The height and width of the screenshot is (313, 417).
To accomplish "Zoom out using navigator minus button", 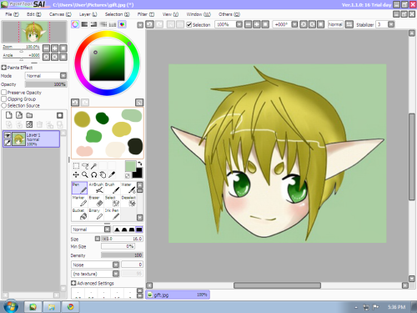I will pos(46,48).
